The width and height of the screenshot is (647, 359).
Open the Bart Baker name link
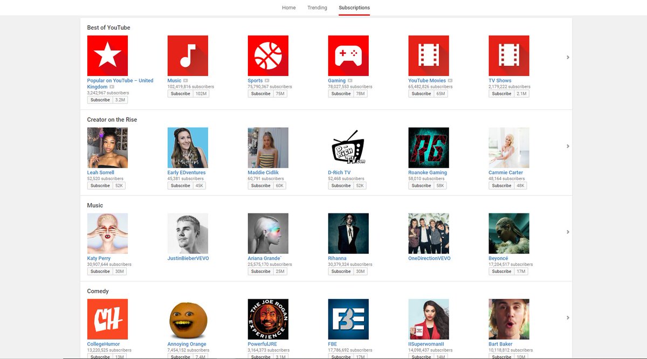click(x=501, y=344)
